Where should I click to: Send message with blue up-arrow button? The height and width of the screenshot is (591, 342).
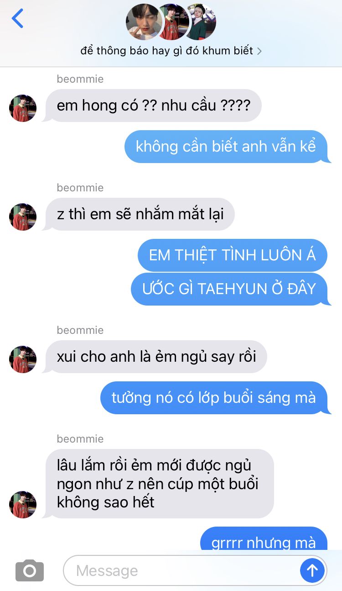coord(312,570)
